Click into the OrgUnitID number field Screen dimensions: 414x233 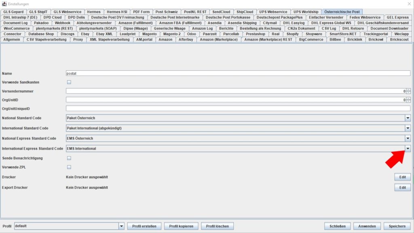tap(236, 100)
